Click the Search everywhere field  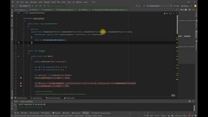pyautogui.click(x=56, y=6)
